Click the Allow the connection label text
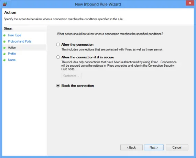This screenshot has height=158, width=196. [x=77, y=45]
